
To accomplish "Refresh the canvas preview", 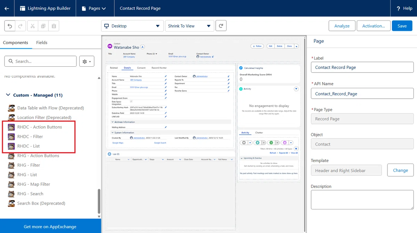I will pos(221,26).
